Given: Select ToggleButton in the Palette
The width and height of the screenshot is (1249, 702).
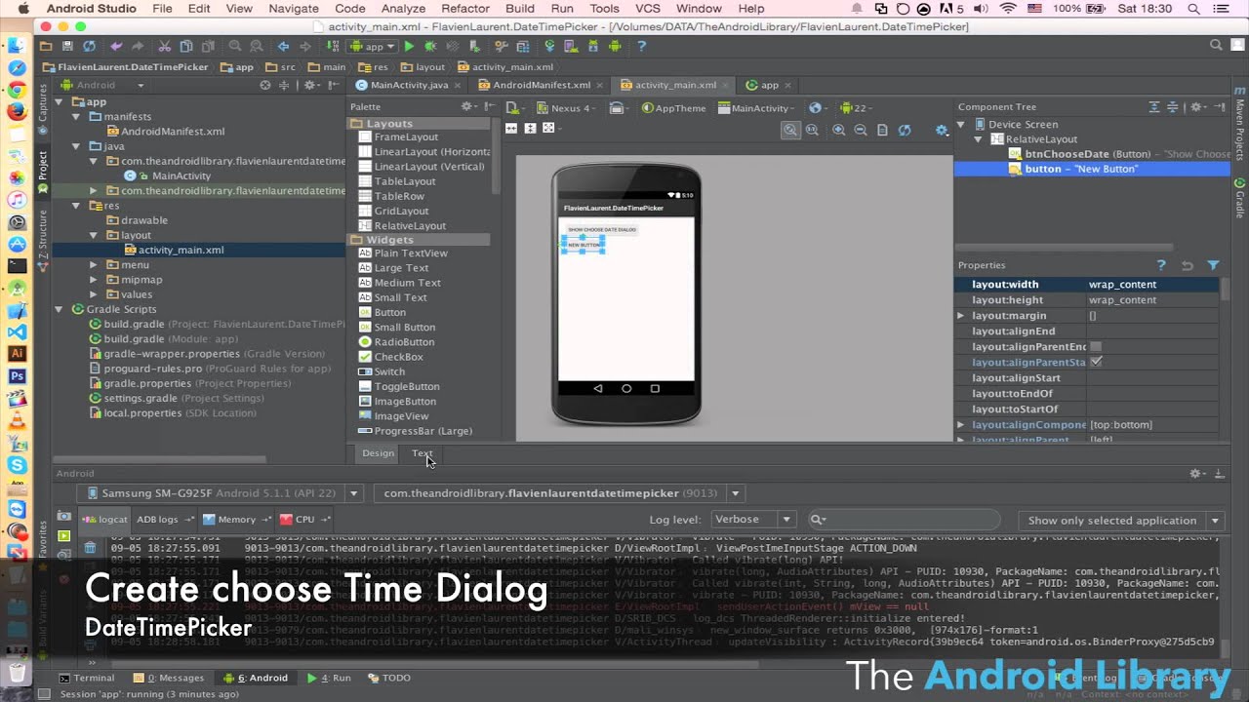Looking at the screenshot, I should point(407,386).
